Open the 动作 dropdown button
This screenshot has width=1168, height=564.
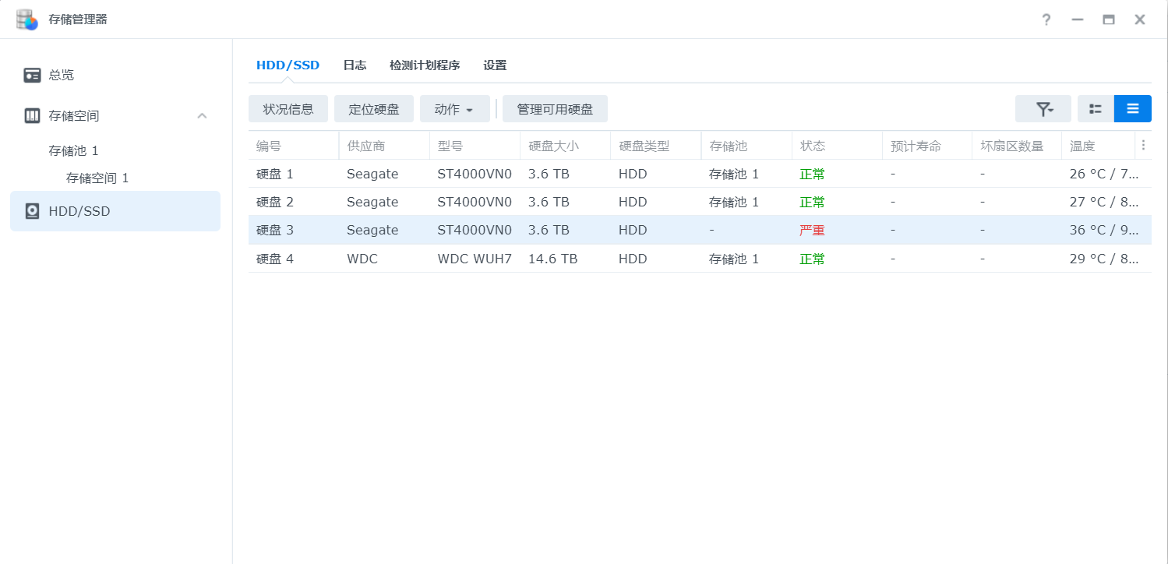[x=455, y=109]
